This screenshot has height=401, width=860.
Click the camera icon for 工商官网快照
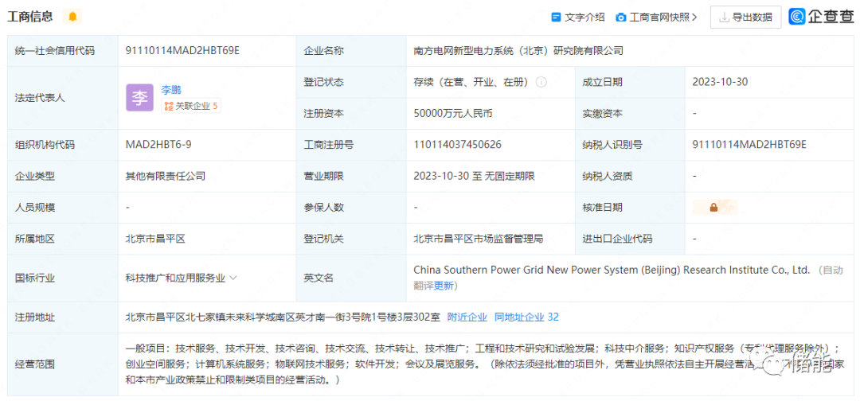click(621, 17)
